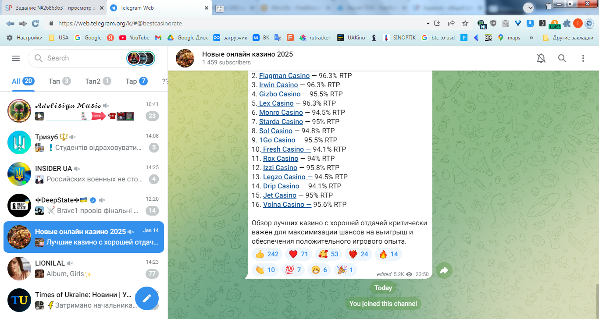The image size is (599, 319).
Task: Bookmark the page with the star icon
Action: [x=465, y=23]
